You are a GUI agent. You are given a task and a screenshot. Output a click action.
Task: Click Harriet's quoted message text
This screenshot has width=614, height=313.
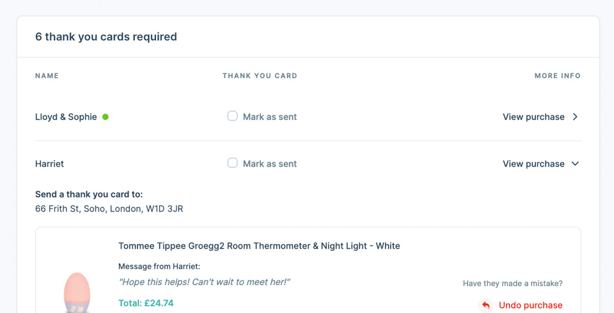pos(204,282)
